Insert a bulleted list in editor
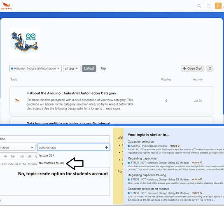 [22, 156]
